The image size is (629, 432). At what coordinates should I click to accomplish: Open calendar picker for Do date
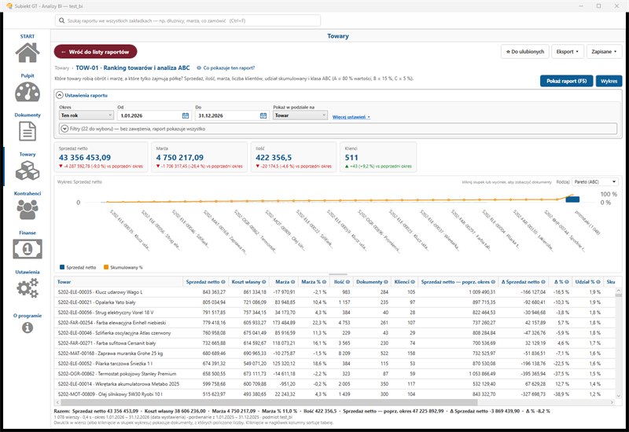(x=263, y=115)
